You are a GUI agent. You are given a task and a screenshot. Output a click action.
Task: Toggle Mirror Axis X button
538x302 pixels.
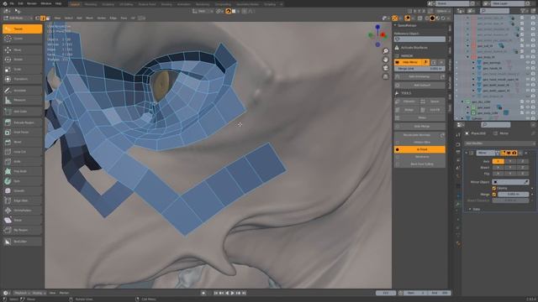(498, 161)
